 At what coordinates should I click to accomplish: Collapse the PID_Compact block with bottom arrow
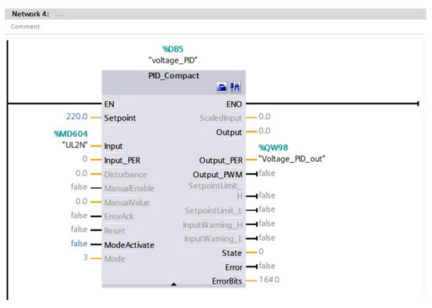click(x=174, y=284)
